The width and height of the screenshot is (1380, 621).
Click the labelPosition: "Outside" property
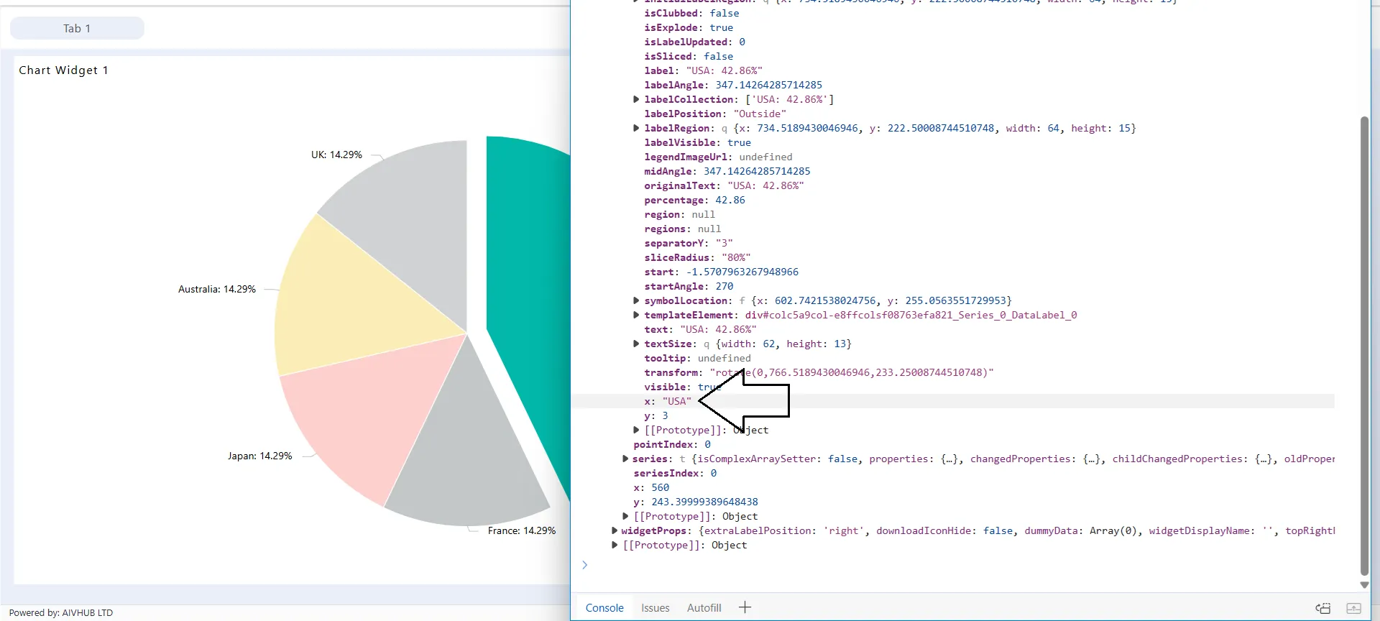(x=715, y=114)
